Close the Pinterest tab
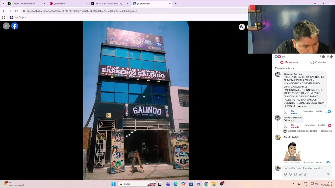This screenshot has width=335, height=188. tap(86, 4)
